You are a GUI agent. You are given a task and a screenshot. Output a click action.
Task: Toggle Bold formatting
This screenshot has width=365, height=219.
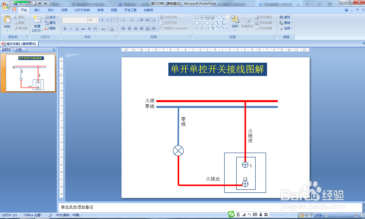[x=65, y=29]
